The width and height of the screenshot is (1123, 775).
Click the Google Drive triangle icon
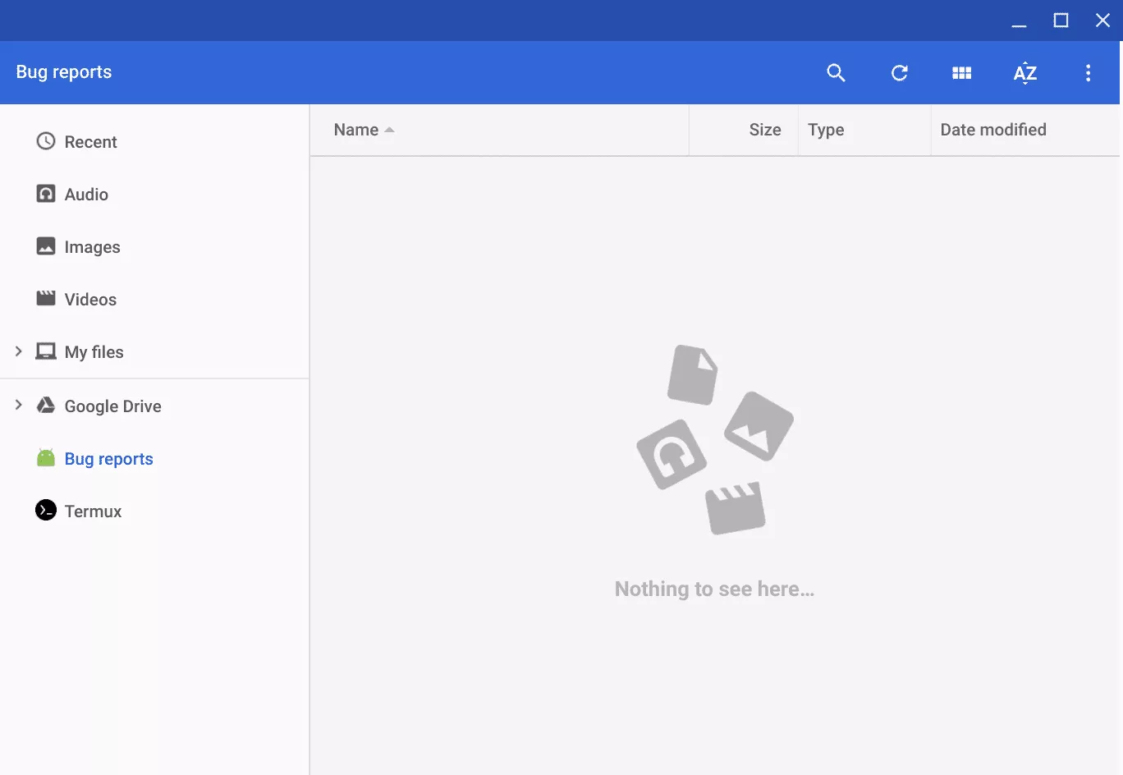(x=46, y=406)
